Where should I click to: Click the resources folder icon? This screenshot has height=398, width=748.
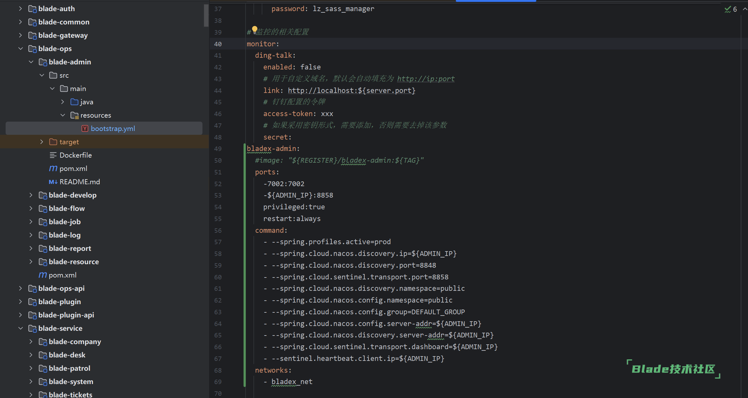coord(74,115)
